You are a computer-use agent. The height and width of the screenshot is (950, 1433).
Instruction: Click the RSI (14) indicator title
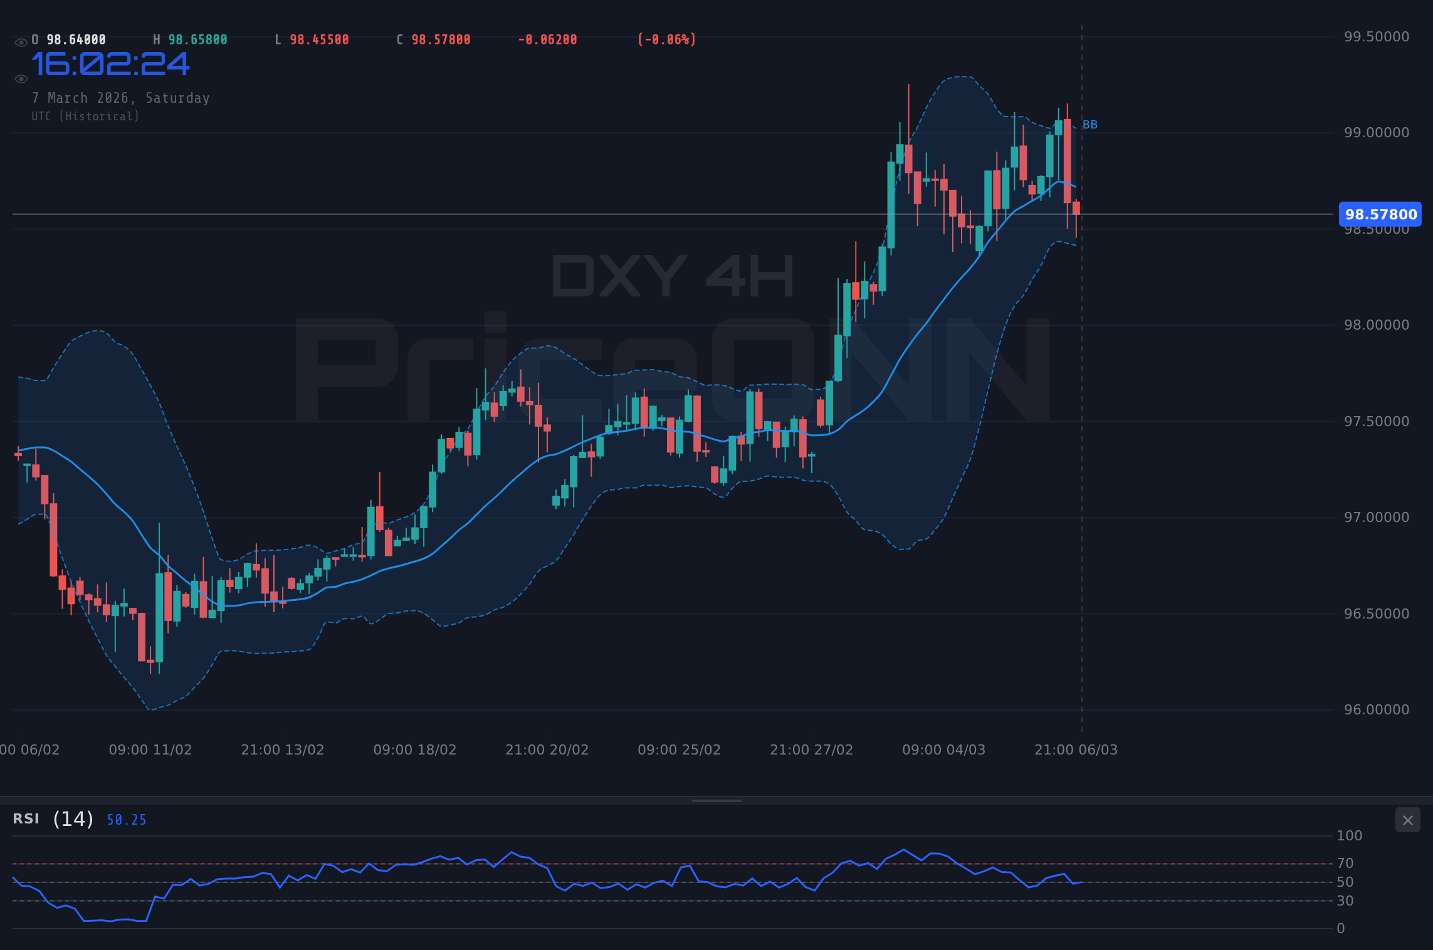[53, 819]
